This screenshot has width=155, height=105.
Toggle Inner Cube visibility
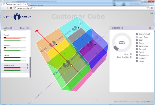(142, 37)
